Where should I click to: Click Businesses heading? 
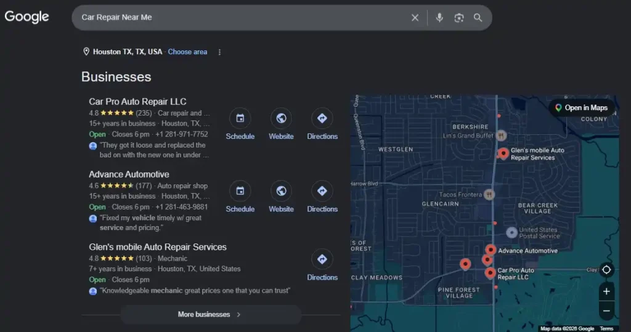tap(116, 77)
